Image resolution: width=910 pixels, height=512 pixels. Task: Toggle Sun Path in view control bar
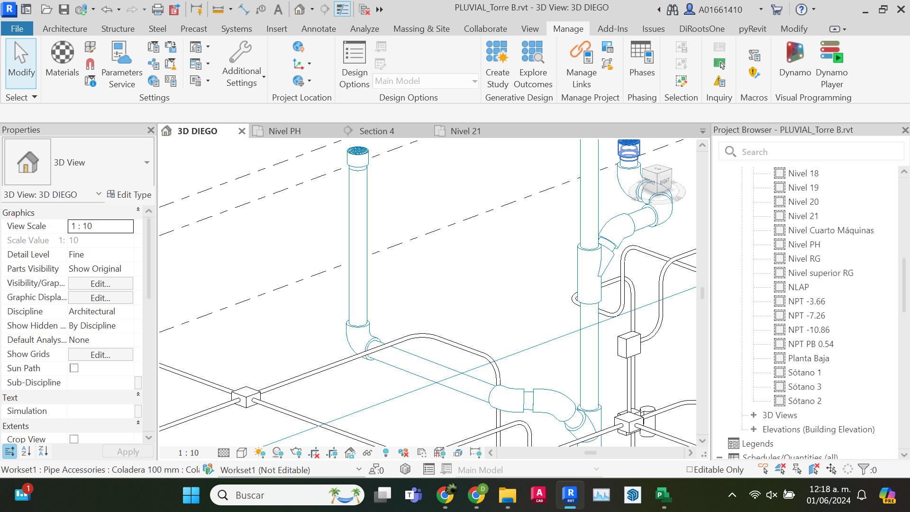pos(260,453)
